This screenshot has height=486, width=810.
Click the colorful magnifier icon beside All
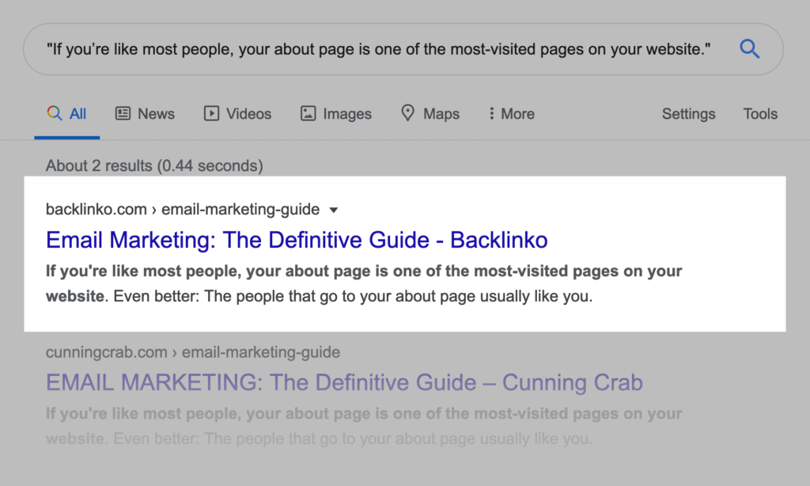click(55, 113)
